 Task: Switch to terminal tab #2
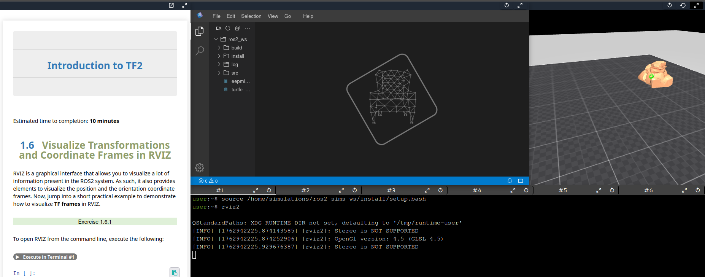tap(305, 190)
